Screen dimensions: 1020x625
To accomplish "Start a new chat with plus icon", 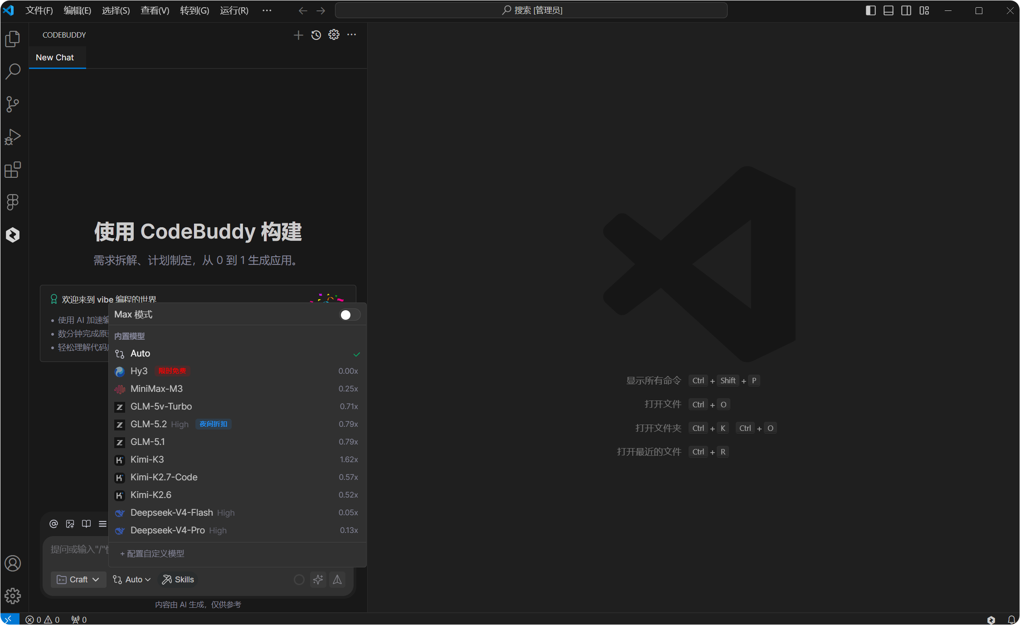I will [x=298, y=35].
